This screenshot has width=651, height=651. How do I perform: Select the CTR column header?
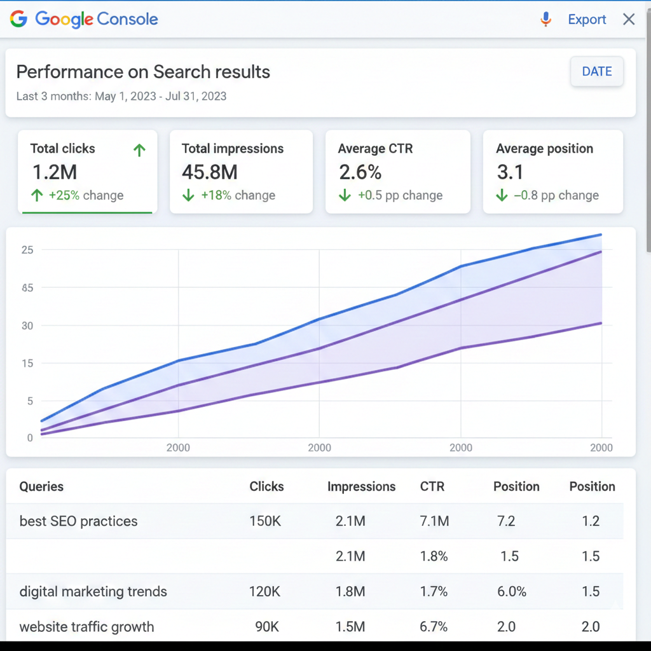[432, 486]
